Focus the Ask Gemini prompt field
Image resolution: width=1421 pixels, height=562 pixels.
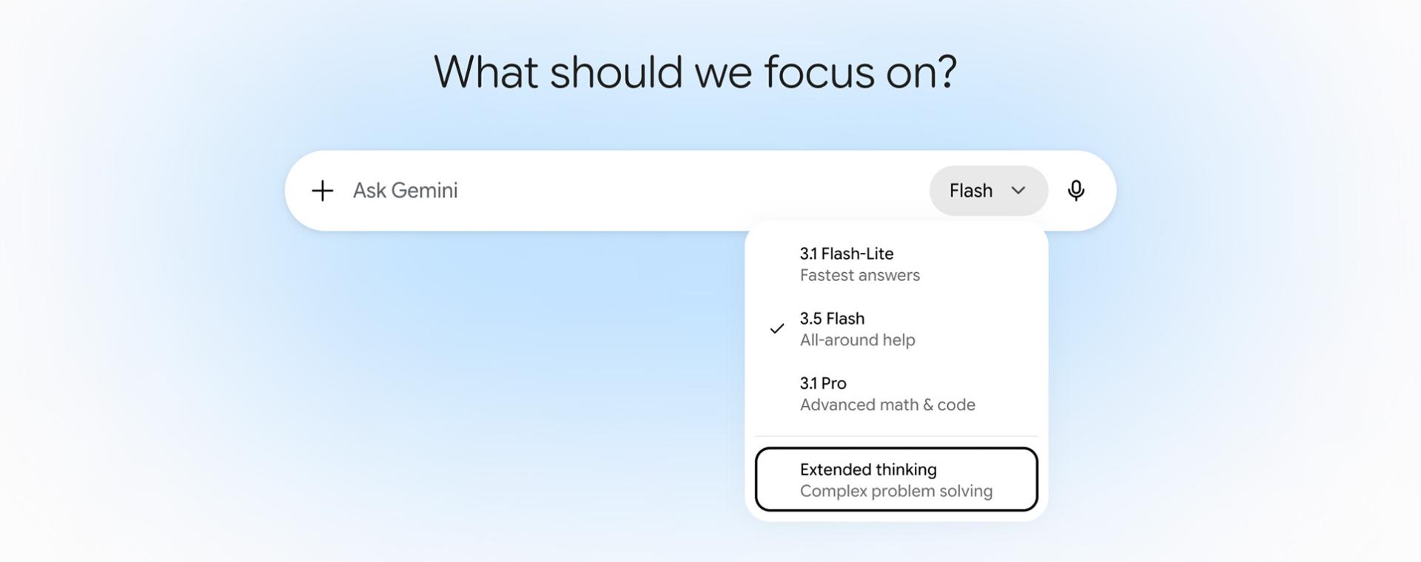tap(636, 191)
